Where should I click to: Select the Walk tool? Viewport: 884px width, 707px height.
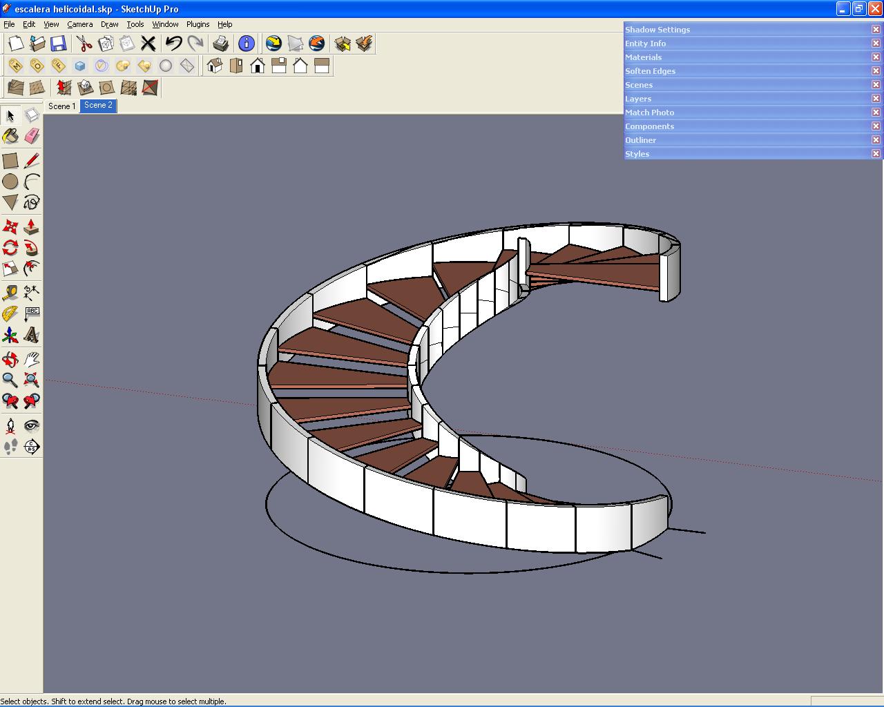coord(10,447)
